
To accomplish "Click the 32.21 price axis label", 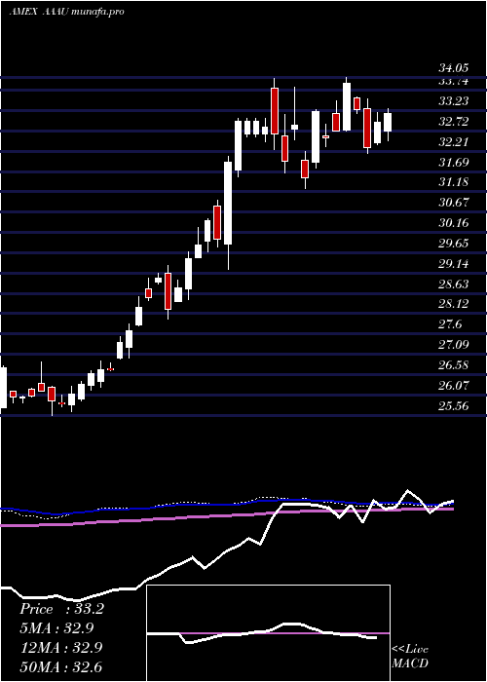I will 453,142.
